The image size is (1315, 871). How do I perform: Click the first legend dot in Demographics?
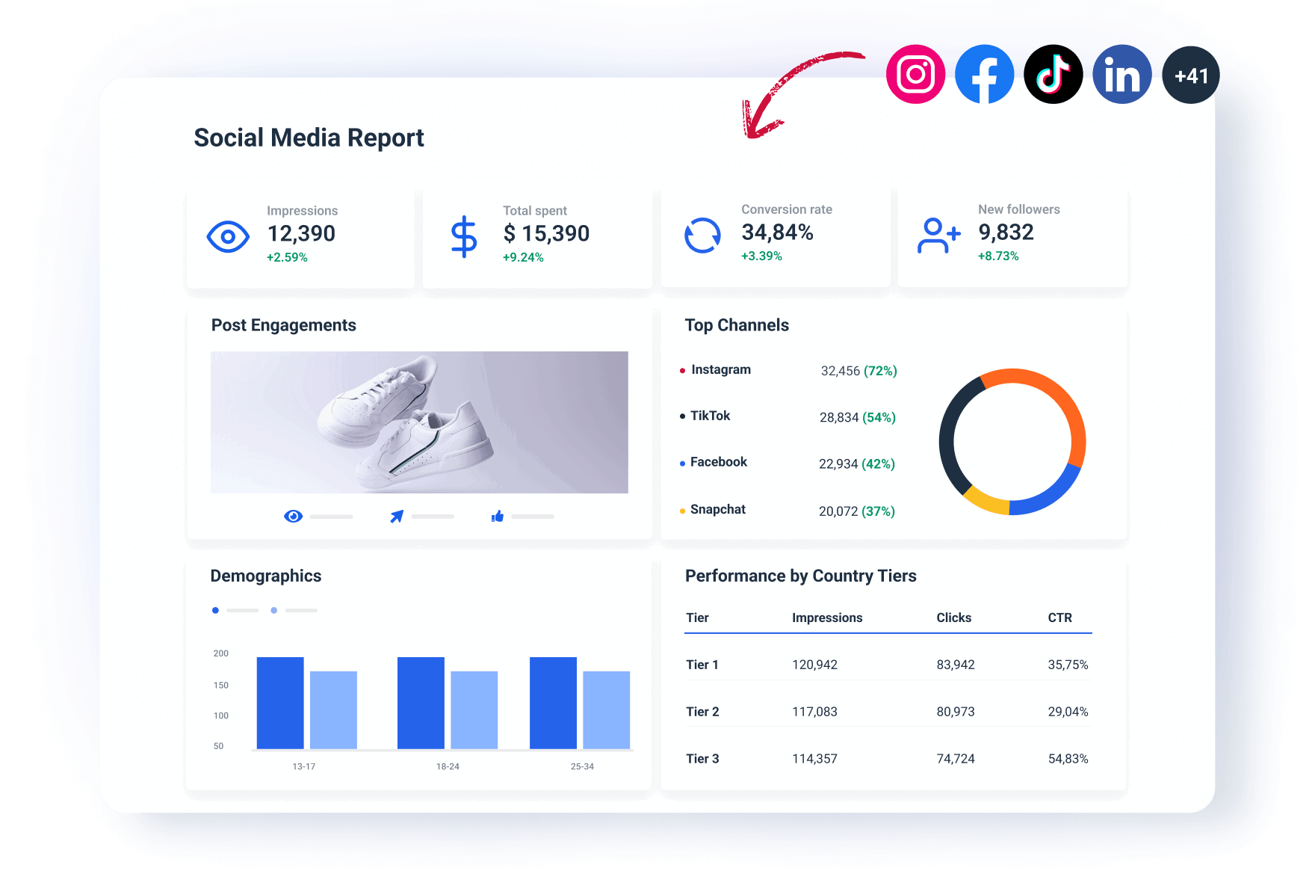click(215, 610)
